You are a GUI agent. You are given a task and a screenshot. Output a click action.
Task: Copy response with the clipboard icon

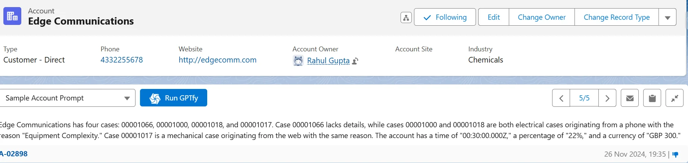click(652, 98)
